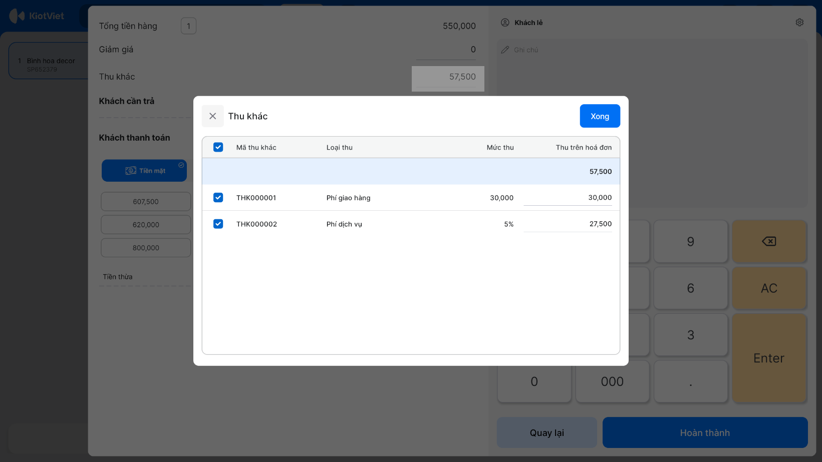Click the Khách lẻ customer icon

click(x=505, y=23)
